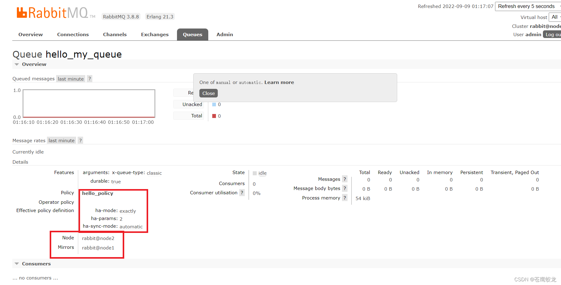The image size is (561, 285).
Task: Open help for Messages column
Action: point(345,179)
